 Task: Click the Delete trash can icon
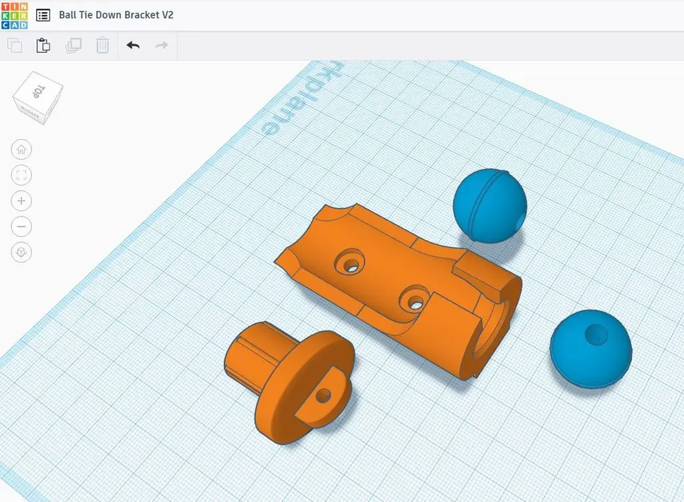102,45
